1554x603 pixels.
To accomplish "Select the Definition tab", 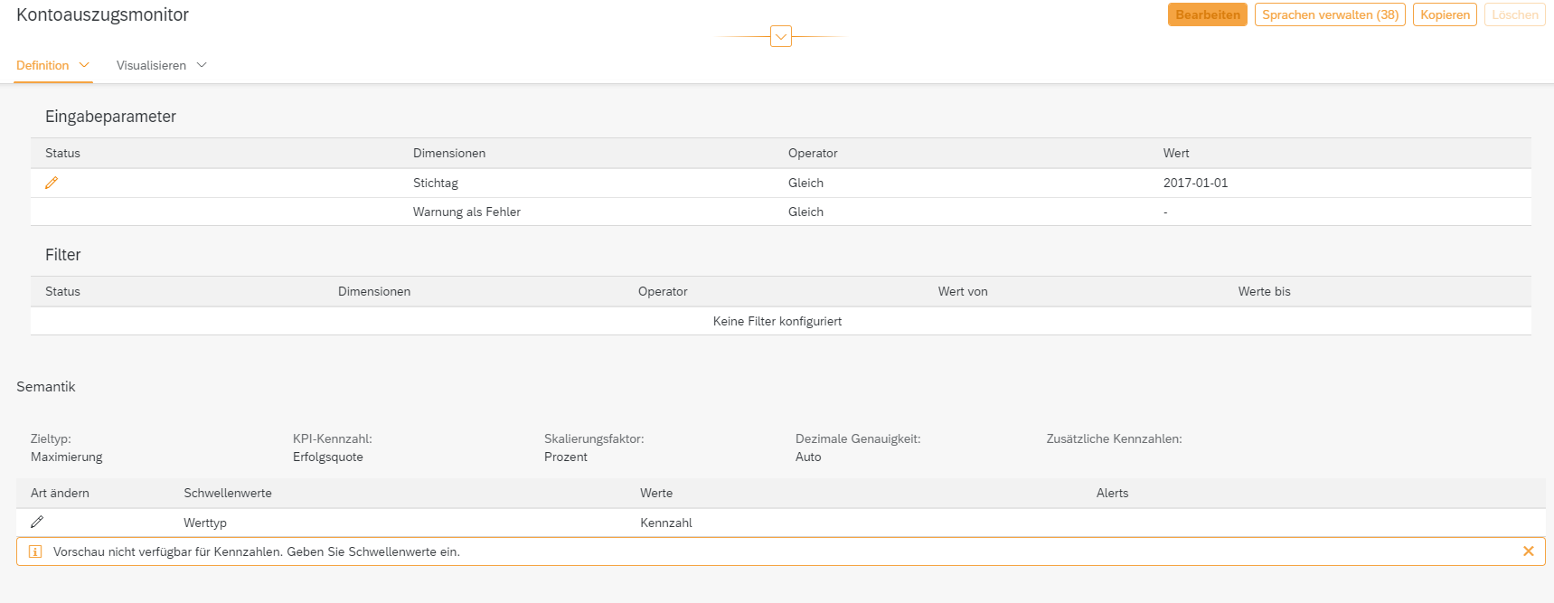I will coord(42,65).
